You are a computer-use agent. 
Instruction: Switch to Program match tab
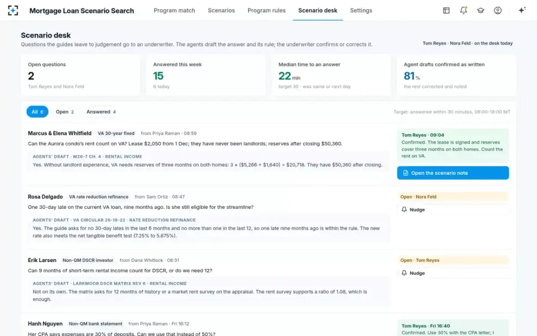click(175, 10)
